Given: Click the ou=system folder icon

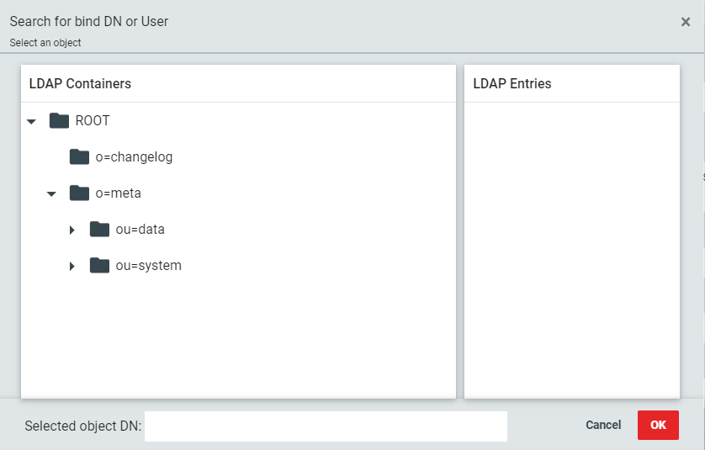Looking at the screenshot, I should pyautogui.click(x=99, y=266).
